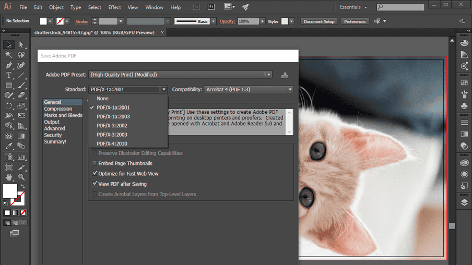Disable View PDF after Saving
The width and height of the screenshot is (472, 265).
click(x=95, y=184)
